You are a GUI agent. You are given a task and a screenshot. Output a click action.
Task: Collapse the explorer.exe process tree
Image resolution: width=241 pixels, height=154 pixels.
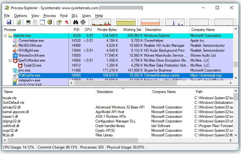point(5,36)
